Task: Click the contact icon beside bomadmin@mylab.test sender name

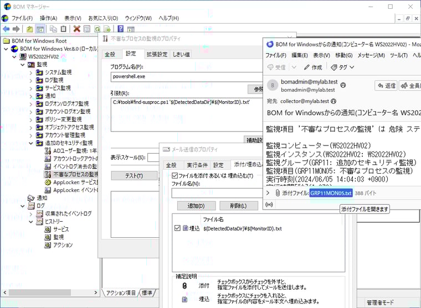Action: [x=343, y=85]
